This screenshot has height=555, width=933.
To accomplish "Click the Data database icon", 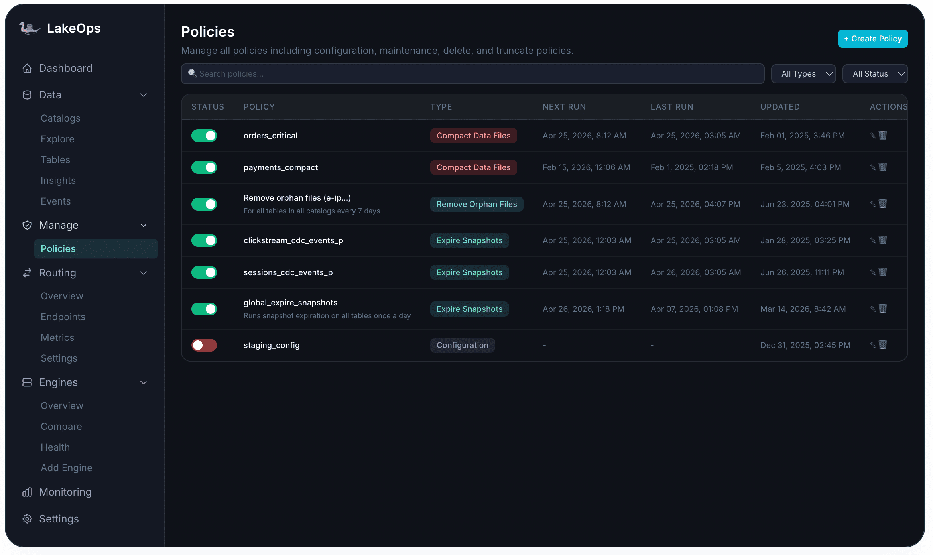I will (x=27, y=95).
